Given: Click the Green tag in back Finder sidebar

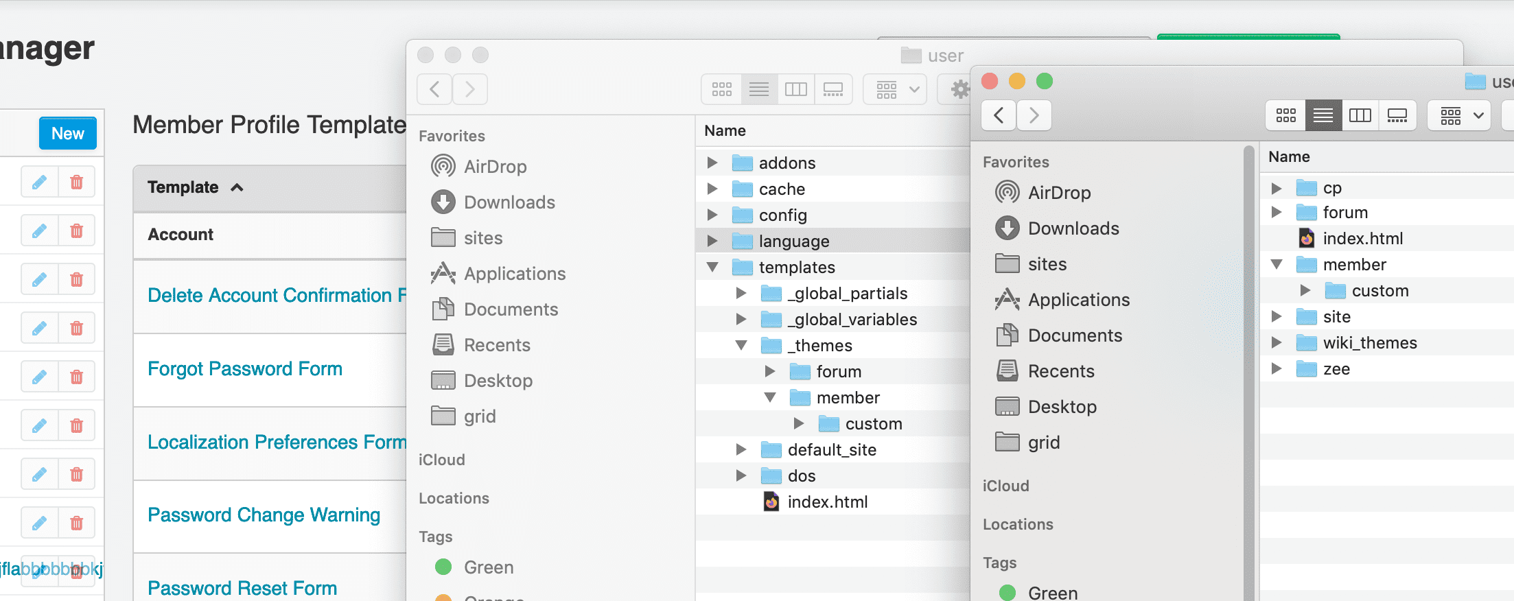Looking at the screenshot, I should click(488, 567).
